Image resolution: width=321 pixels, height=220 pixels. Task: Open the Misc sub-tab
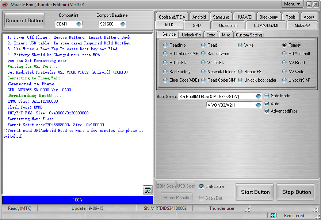(226, 35)
